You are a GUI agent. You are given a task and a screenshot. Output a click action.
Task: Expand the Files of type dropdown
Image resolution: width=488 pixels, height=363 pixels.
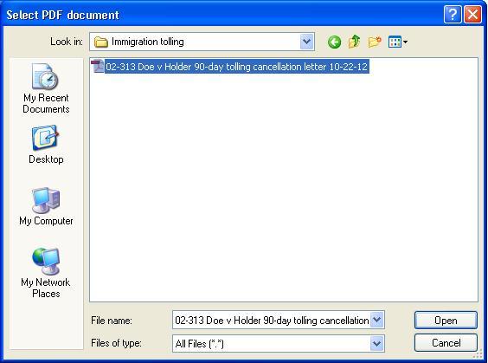tap(377, 344)
